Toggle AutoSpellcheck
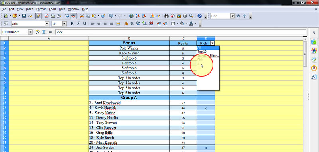The image size is (319, 152). coord(73,16)
